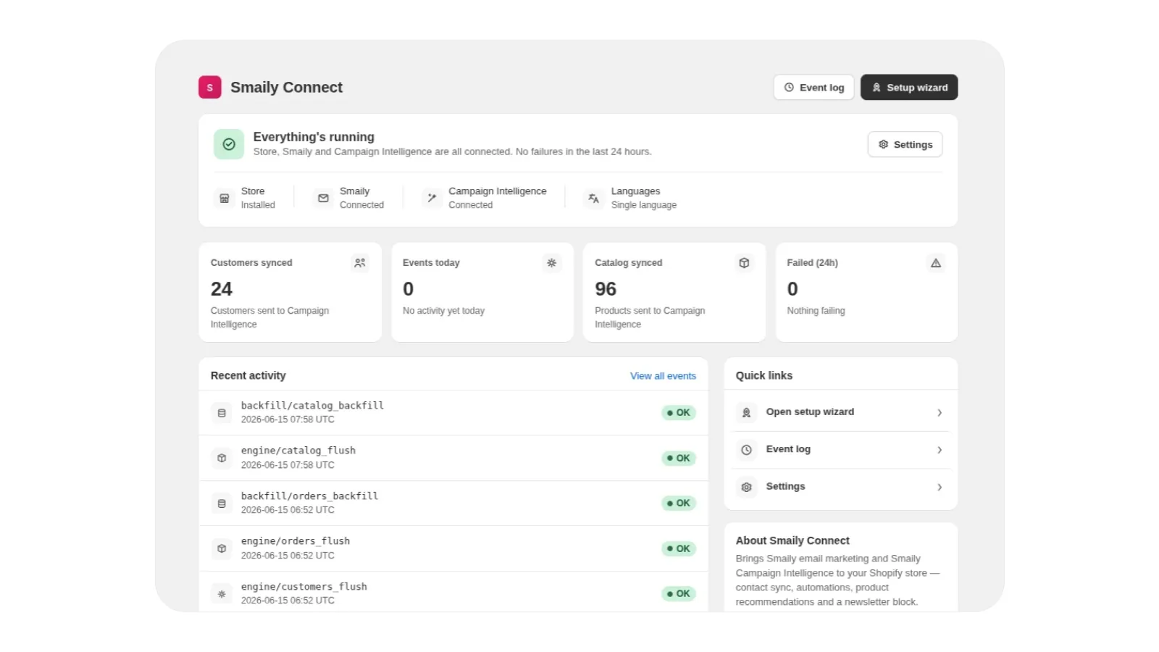The image size is (1159, 652).
Task: Click the Catalog synced value 96
Action: pos(606,289)
